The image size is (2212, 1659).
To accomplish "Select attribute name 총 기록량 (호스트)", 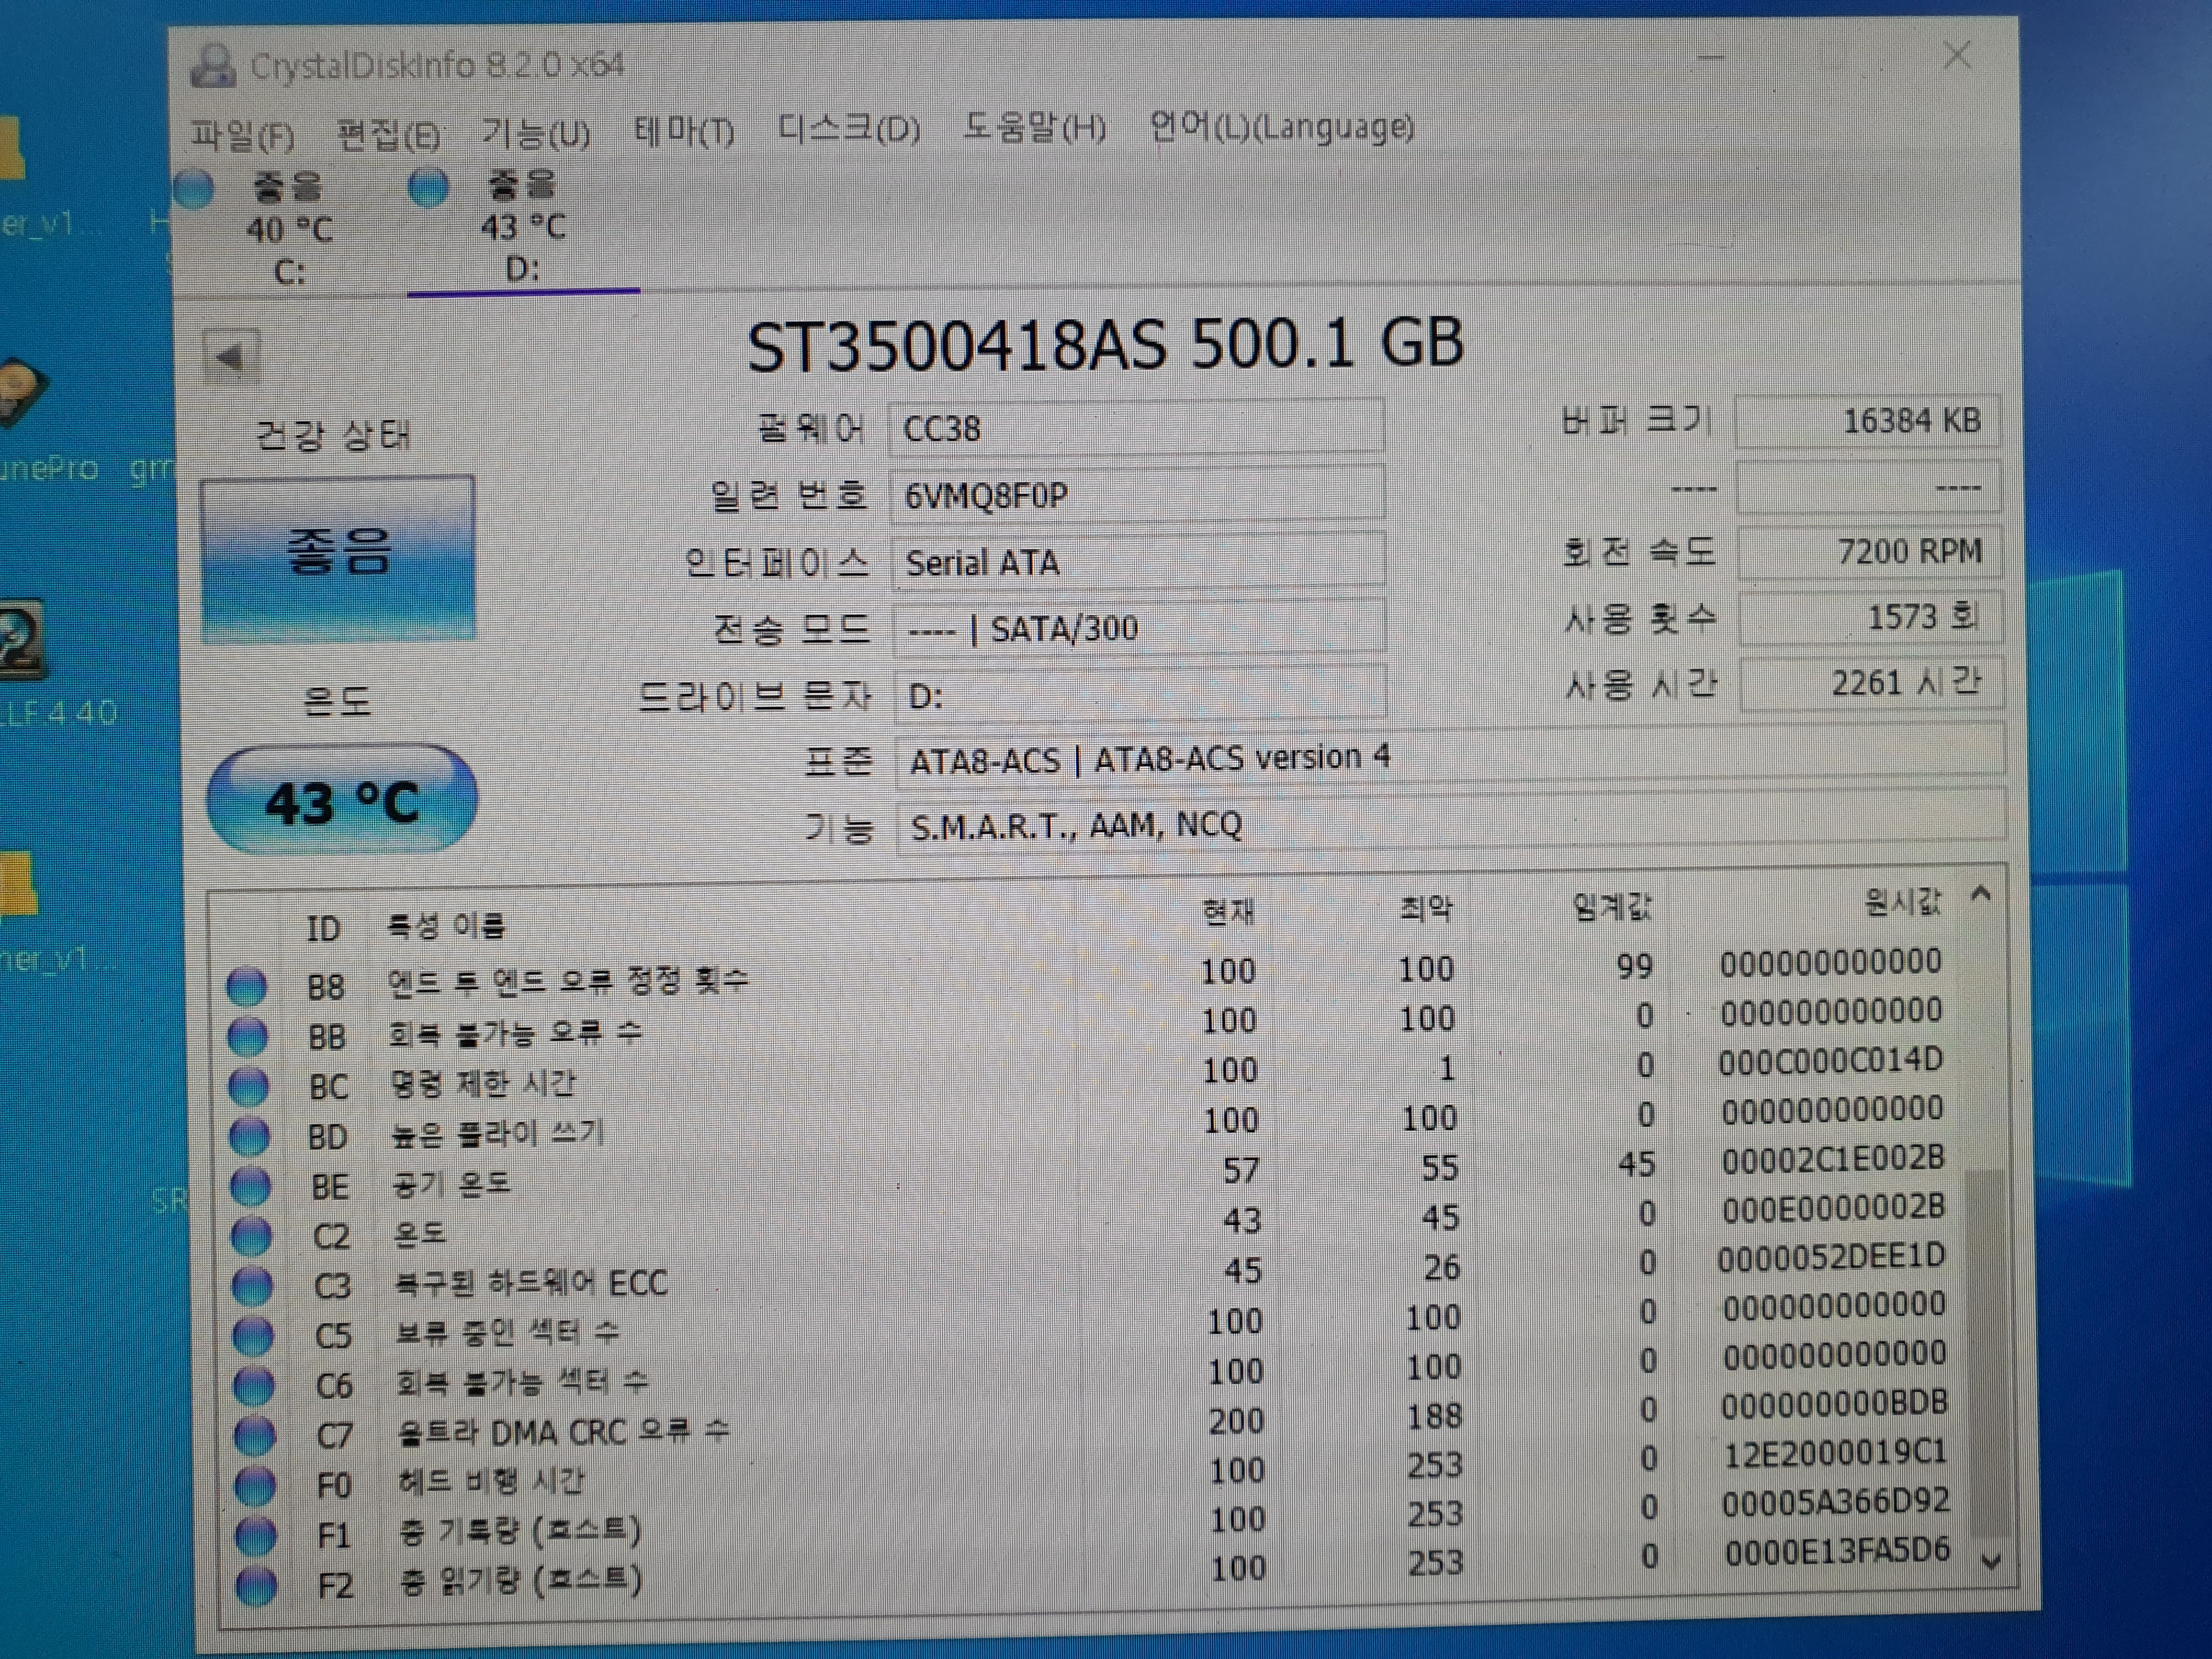I will pyautogui.click(x=520, y=1530).
